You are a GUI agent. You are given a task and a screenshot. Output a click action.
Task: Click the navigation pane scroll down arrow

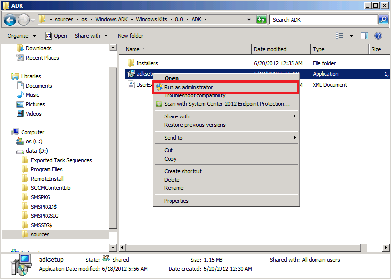(113, 248)
